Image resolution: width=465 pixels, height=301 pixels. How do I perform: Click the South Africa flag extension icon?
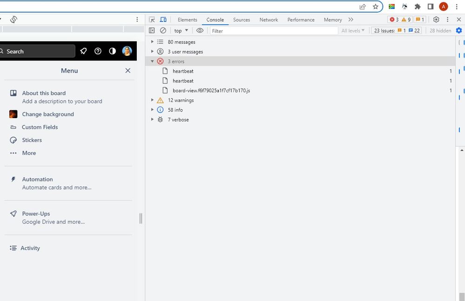coord(391,7)
